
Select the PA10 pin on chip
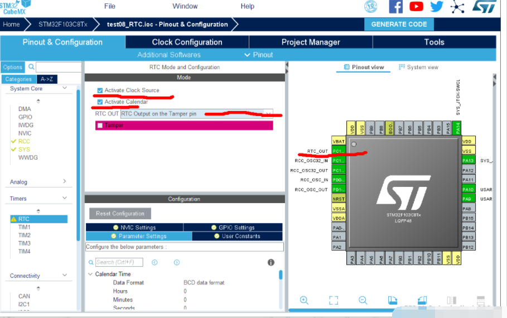coord(469,190)
